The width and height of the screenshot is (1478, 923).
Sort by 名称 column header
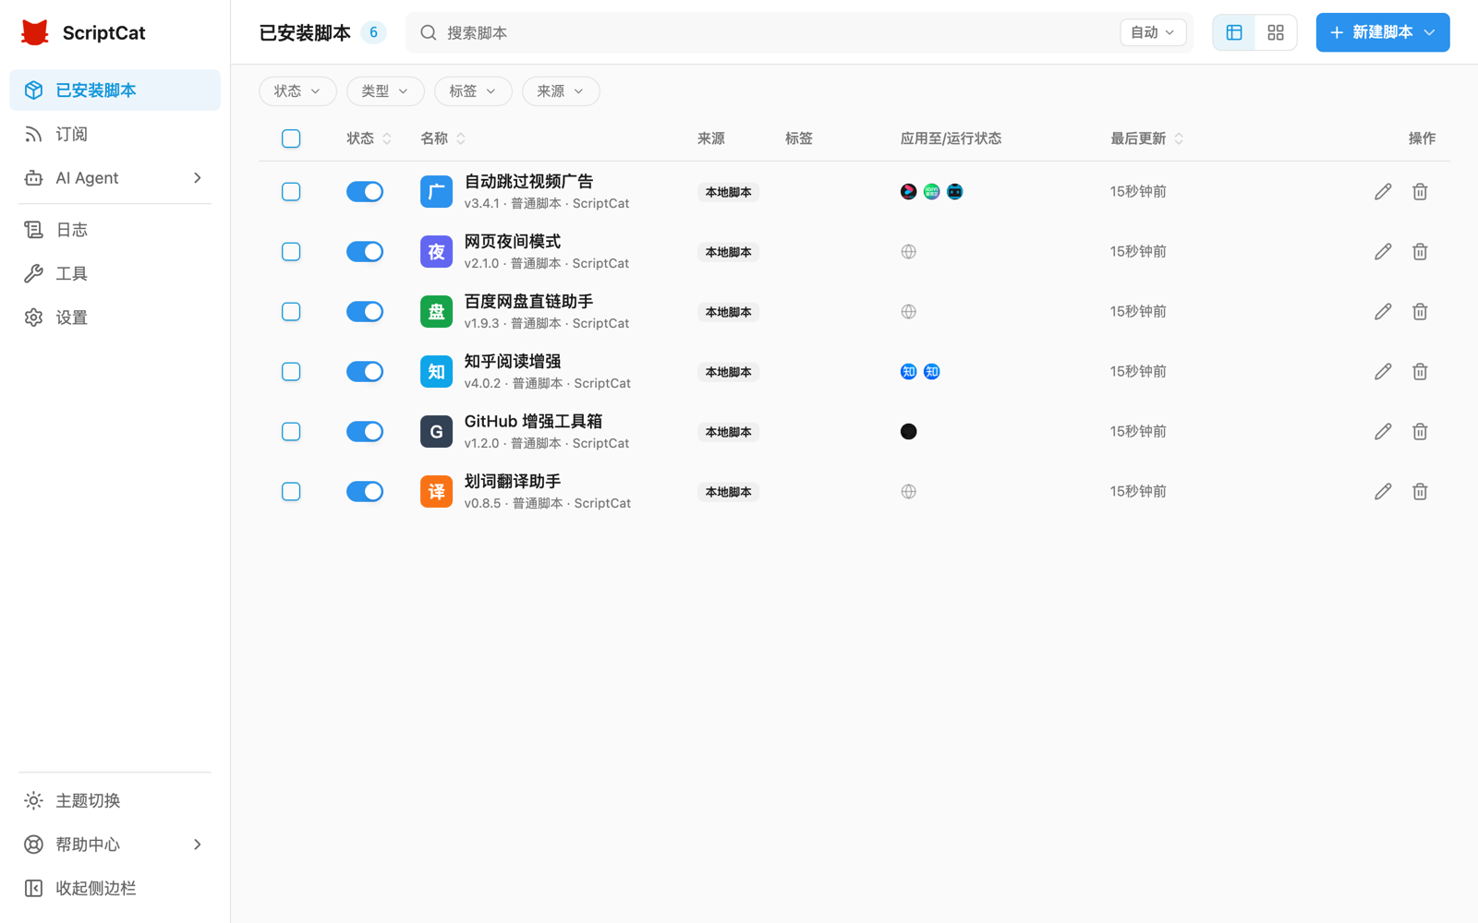point(443,138)
